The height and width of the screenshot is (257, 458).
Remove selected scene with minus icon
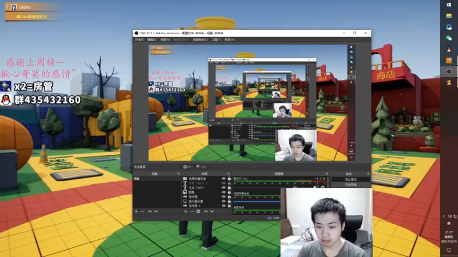point(143,211)
